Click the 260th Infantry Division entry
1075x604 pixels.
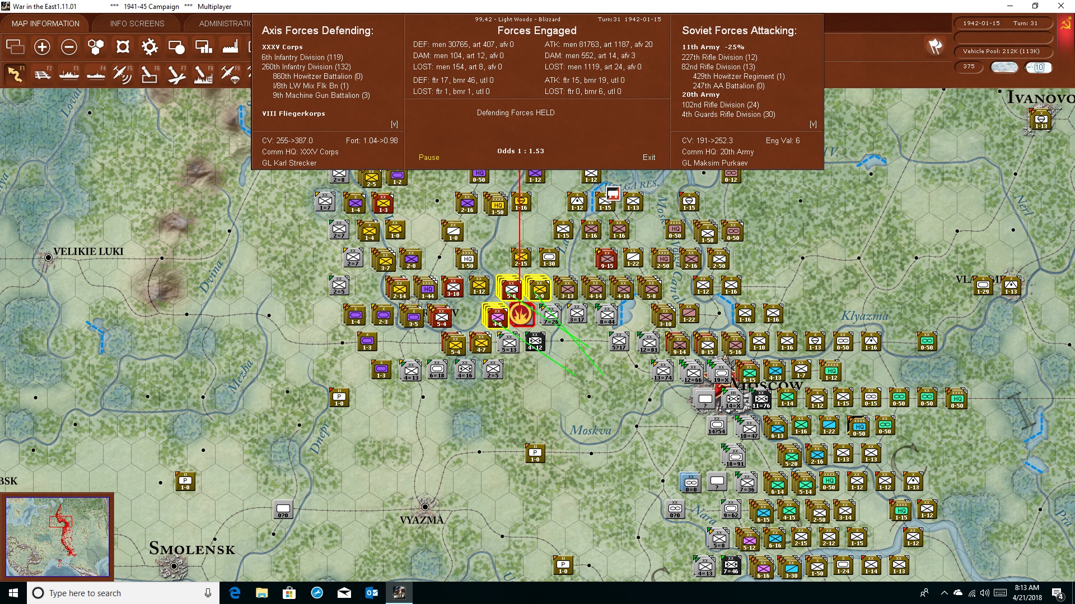306,67
